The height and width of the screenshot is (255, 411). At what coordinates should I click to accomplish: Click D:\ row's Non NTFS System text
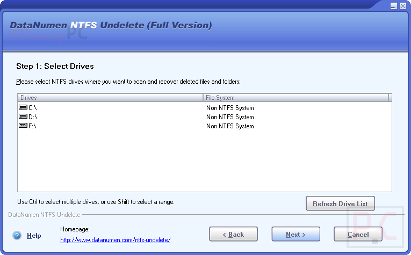(x=230, y=117)
